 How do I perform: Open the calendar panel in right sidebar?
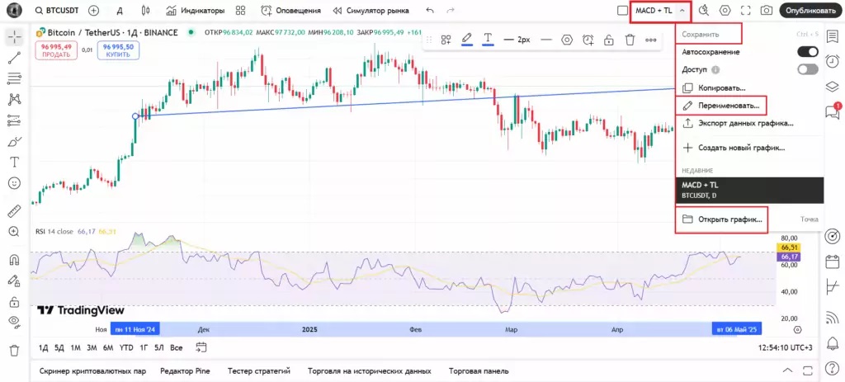(832, 261)
